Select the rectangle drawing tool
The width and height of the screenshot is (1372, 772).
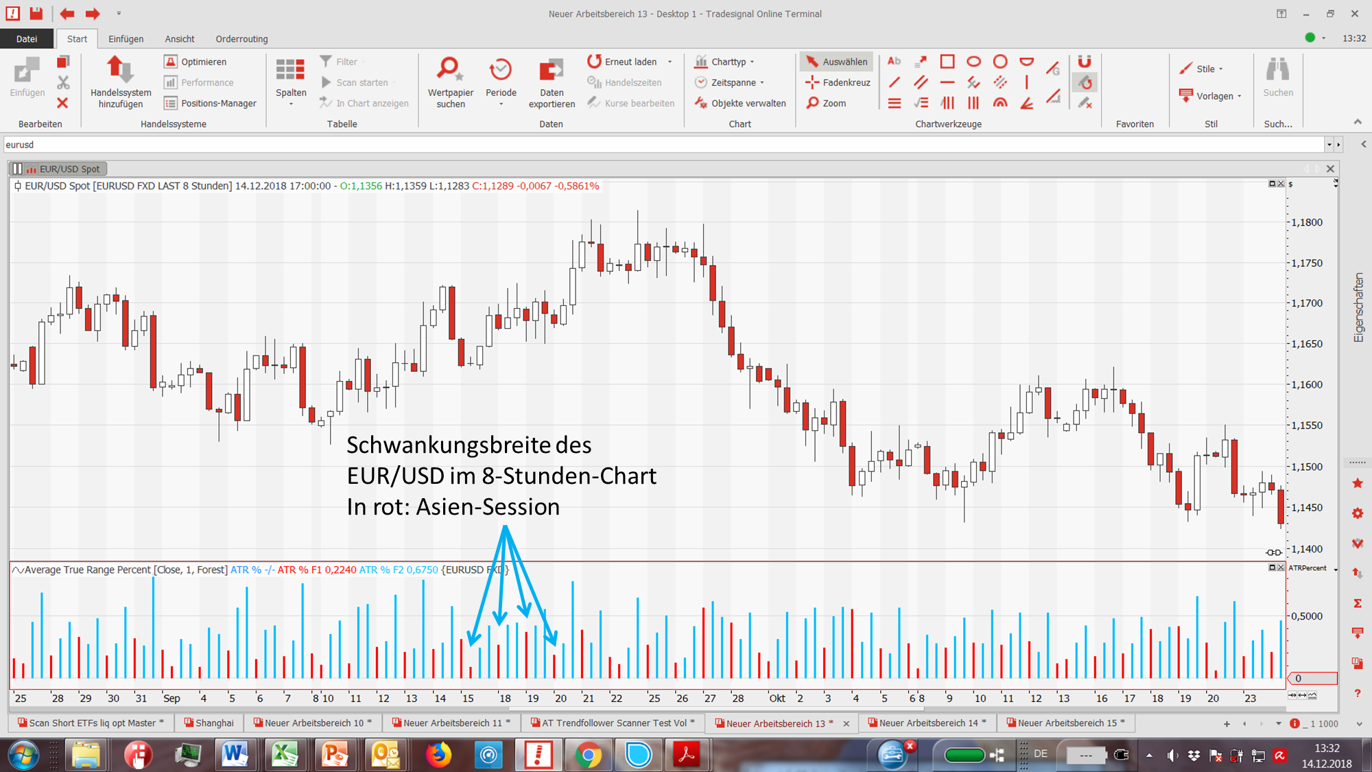pos(947,62)
